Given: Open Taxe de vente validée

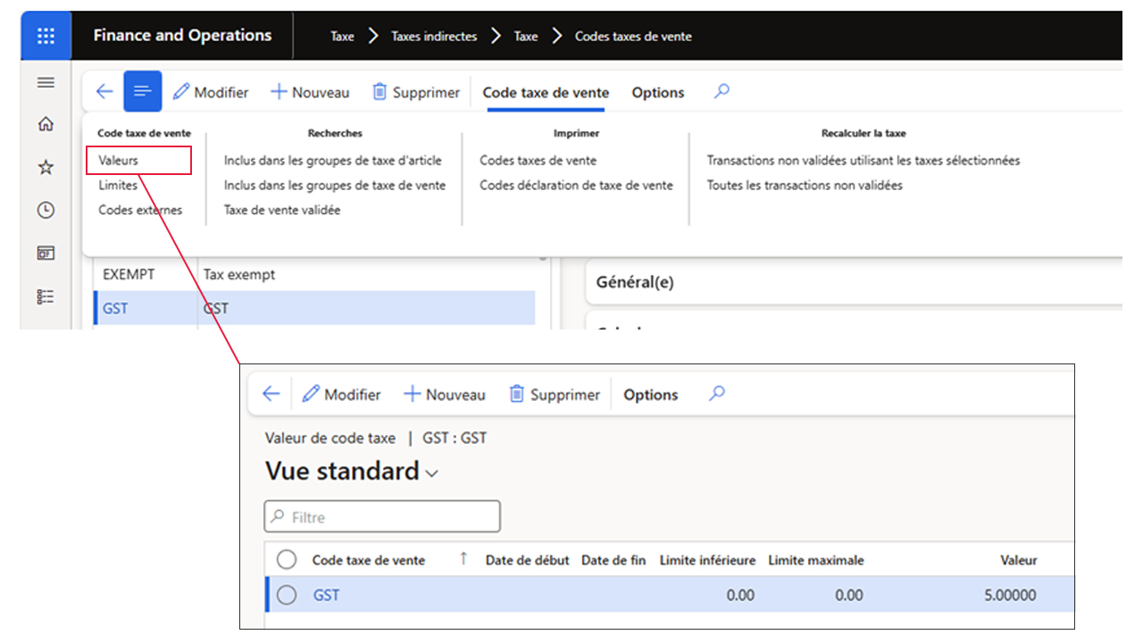Looking at the screenshot, I should point(282,210).
